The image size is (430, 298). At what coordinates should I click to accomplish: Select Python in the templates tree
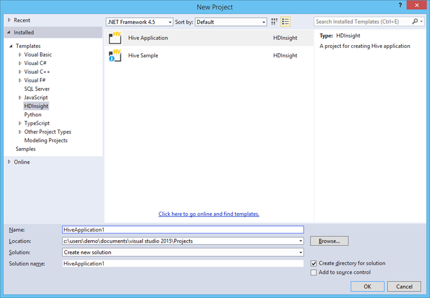[x=32, y=115]
